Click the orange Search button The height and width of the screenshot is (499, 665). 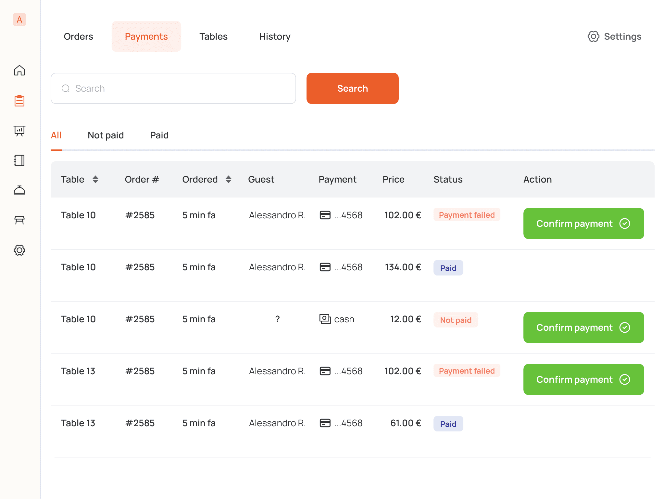click(353, 88)
